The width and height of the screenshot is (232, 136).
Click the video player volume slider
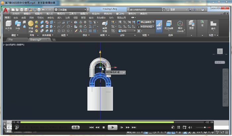pos(203,127)
